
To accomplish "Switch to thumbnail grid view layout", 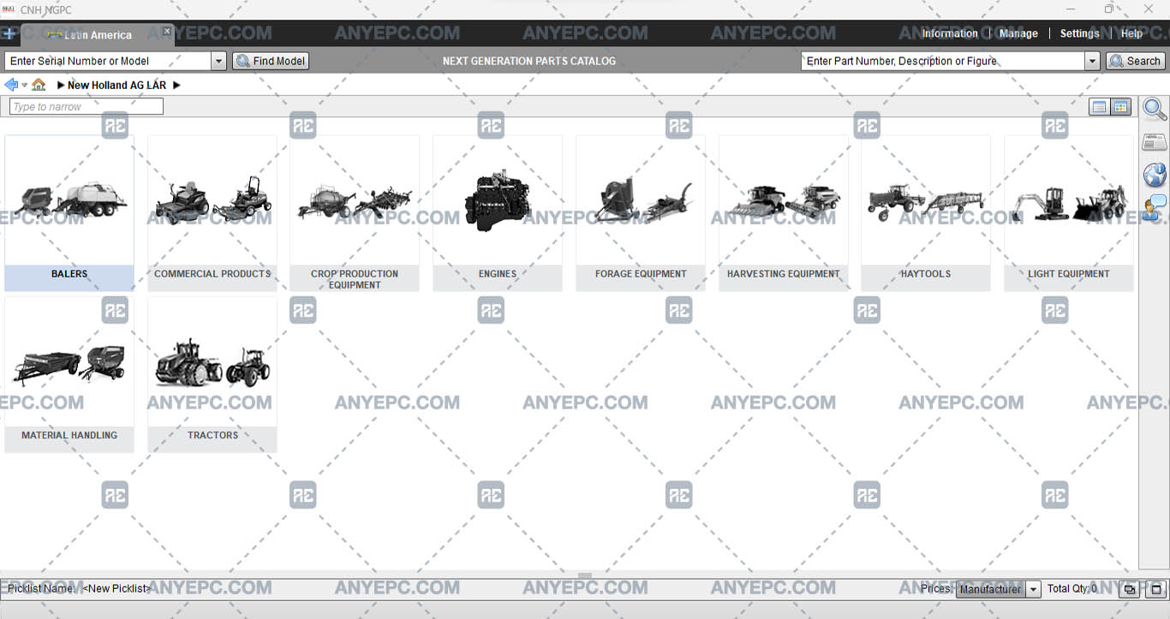I will (1120, 107).
